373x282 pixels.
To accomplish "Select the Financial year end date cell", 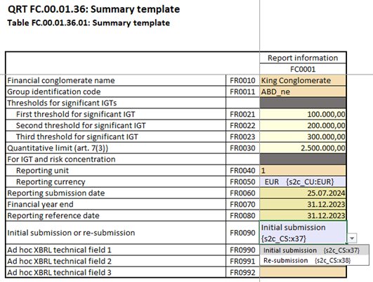I will [x=303, y=204].
